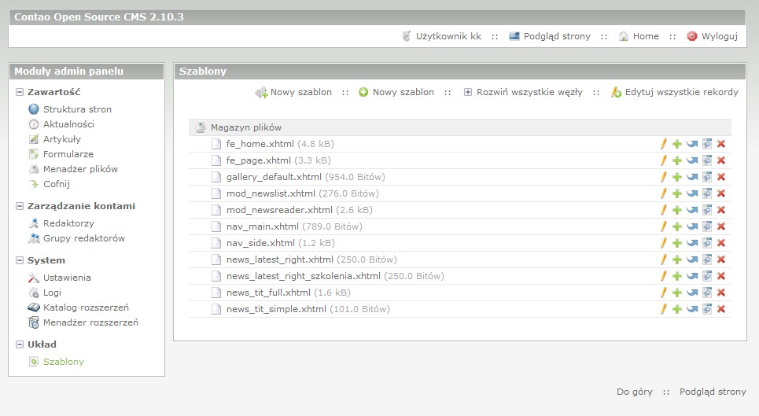
Task: Click the Magazyn plików root folder row
Action: click(460, 127)
